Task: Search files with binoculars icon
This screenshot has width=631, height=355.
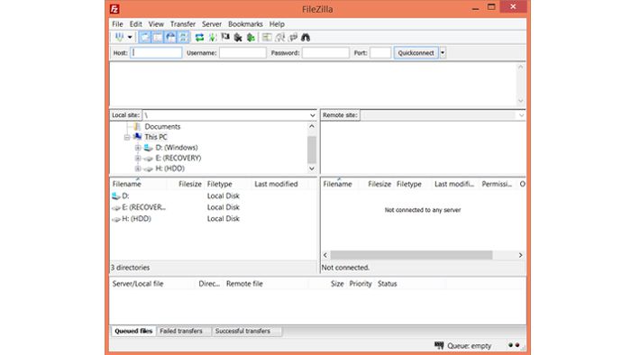Action: pyautogui.click(x=306, y=37)
